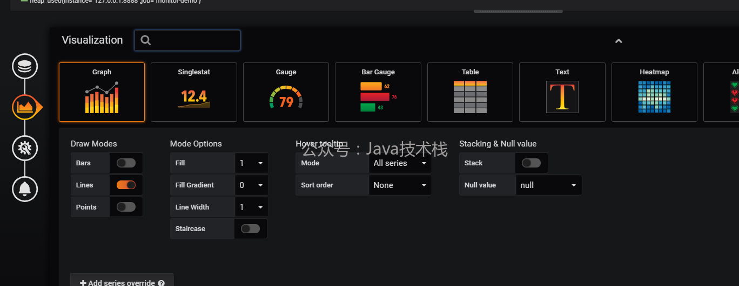This screenshot has height=286, width=739.
Task: Open the Line Width value dropdown
Action: (251, 207)
